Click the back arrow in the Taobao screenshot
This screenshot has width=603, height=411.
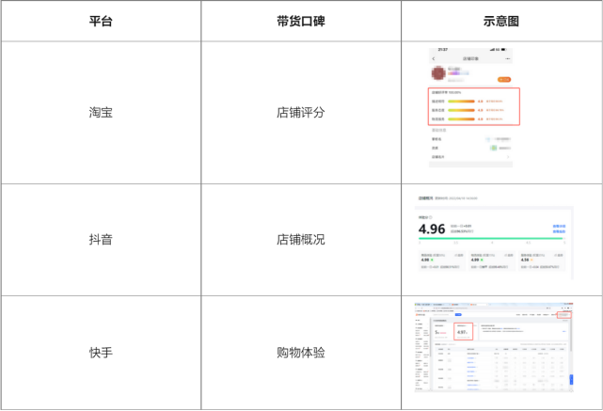tap(434, 59)
